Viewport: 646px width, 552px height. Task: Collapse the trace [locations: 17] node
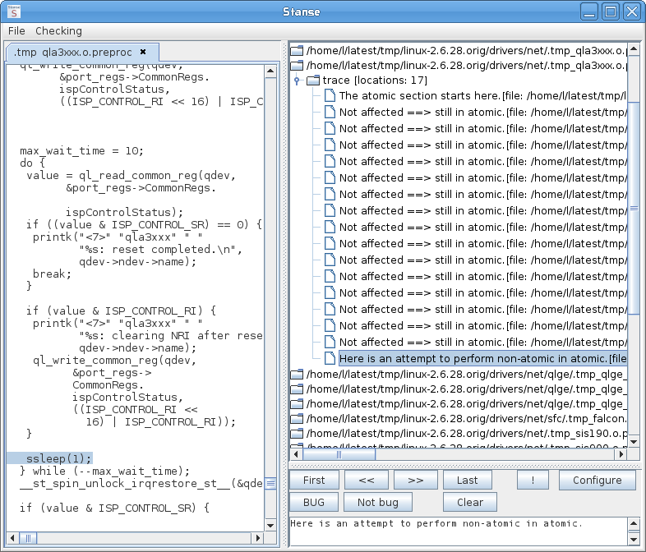(x=298, y=80)
